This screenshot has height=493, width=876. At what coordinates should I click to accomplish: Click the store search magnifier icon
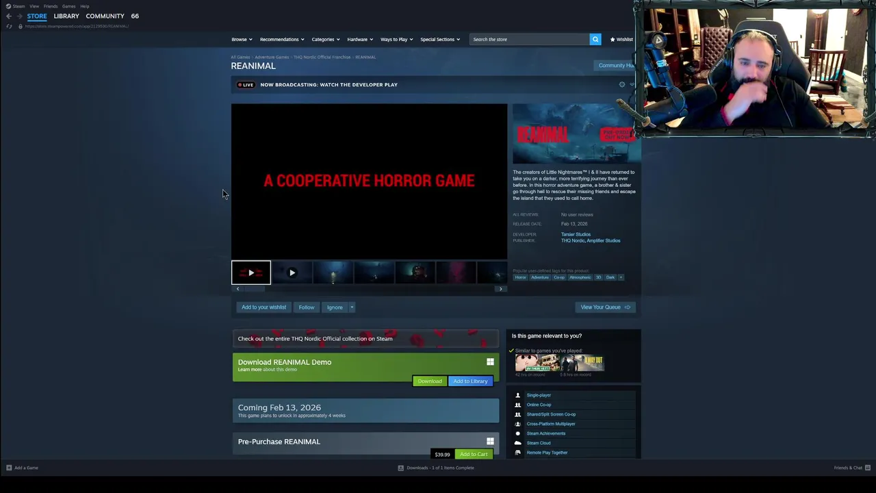[x=595, y=39]
